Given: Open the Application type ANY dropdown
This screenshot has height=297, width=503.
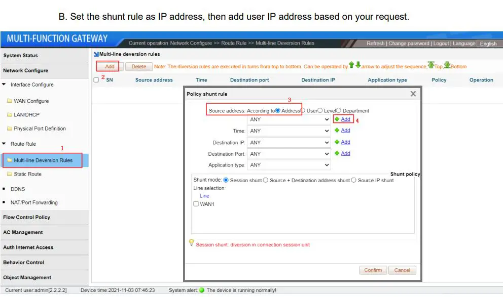Looking at the screenshot, I should [x=289, y=165].
